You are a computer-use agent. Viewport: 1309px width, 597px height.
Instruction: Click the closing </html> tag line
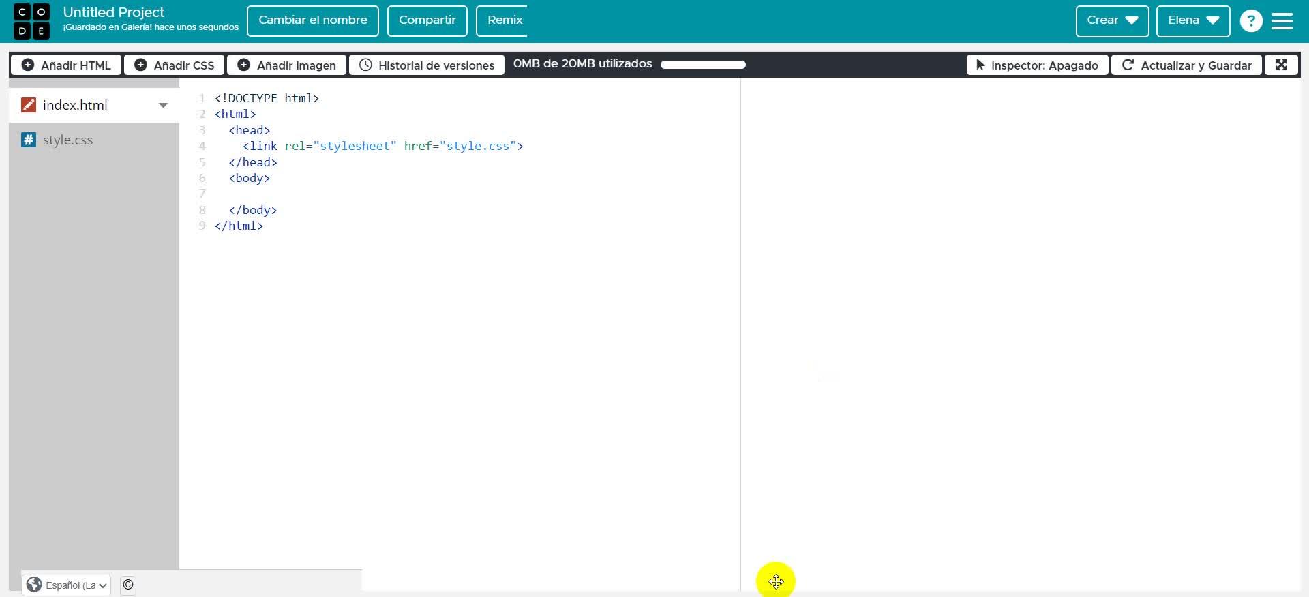point(239,226)
